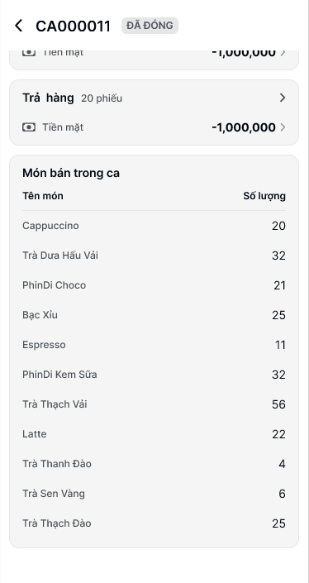Screen dimensions: 309x583
Task: Open the partially hidden top Tiền mặt chevron
Action: pyautogui.click(x=283, y=53)
